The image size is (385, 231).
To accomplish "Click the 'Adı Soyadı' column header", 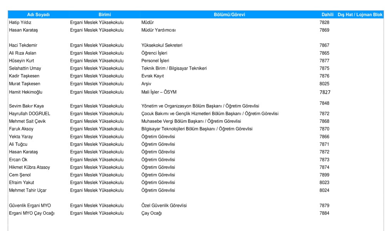I will coord(38,15).
